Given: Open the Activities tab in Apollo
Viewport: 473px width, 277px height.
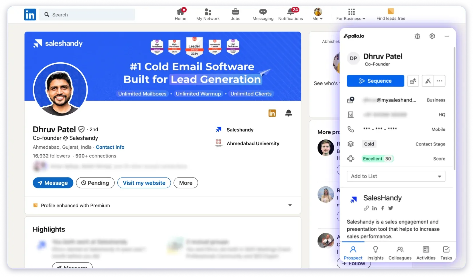Looking at the screenshot, I should pos(426,252).
